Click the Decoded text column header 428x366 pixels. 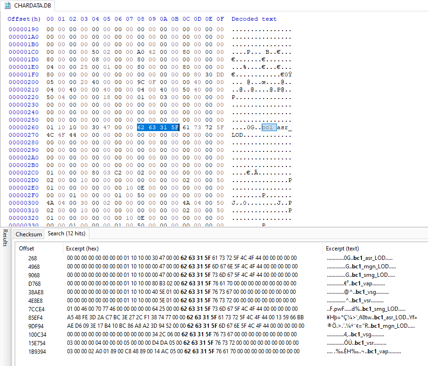[x=254, y=19]
